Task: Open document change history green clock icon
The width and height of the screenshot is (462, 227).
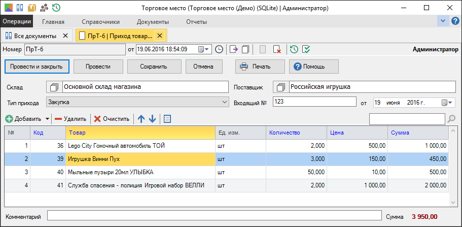Action: 294,49
